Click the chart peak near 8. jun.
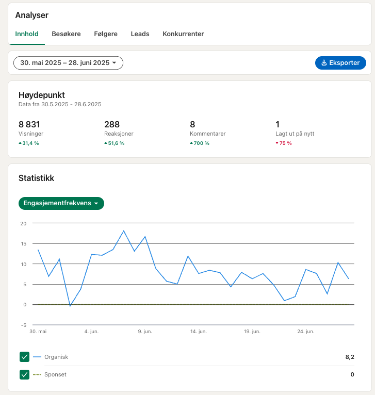The image size is (375, 395). 123,231
